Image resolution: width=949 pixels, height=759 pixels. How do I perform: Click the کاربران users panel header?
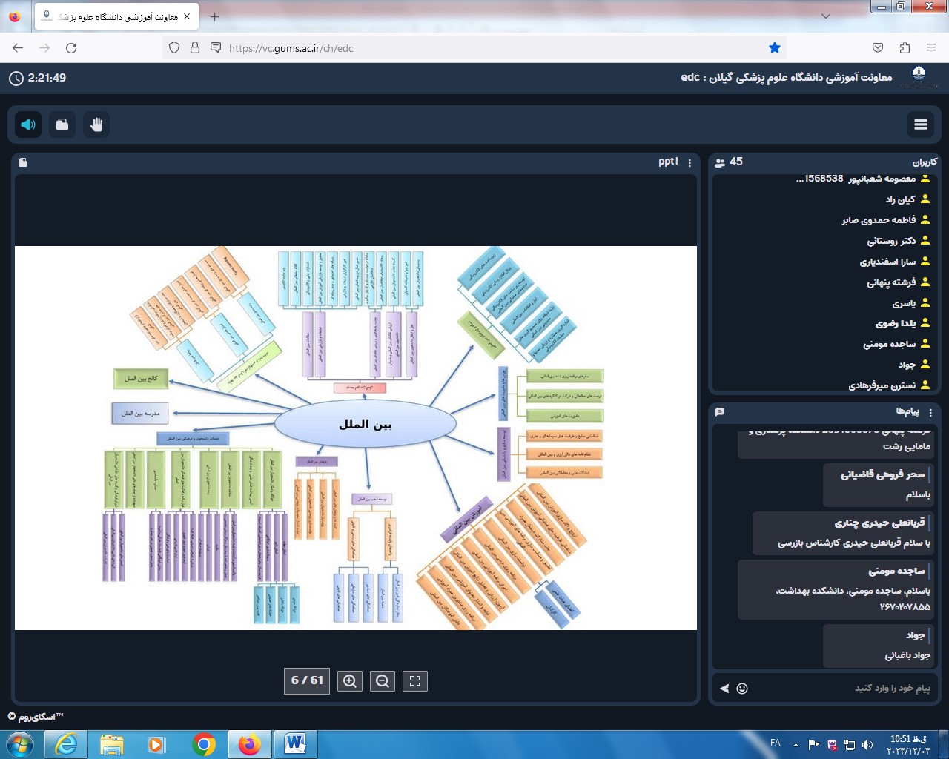pos(925,162)
